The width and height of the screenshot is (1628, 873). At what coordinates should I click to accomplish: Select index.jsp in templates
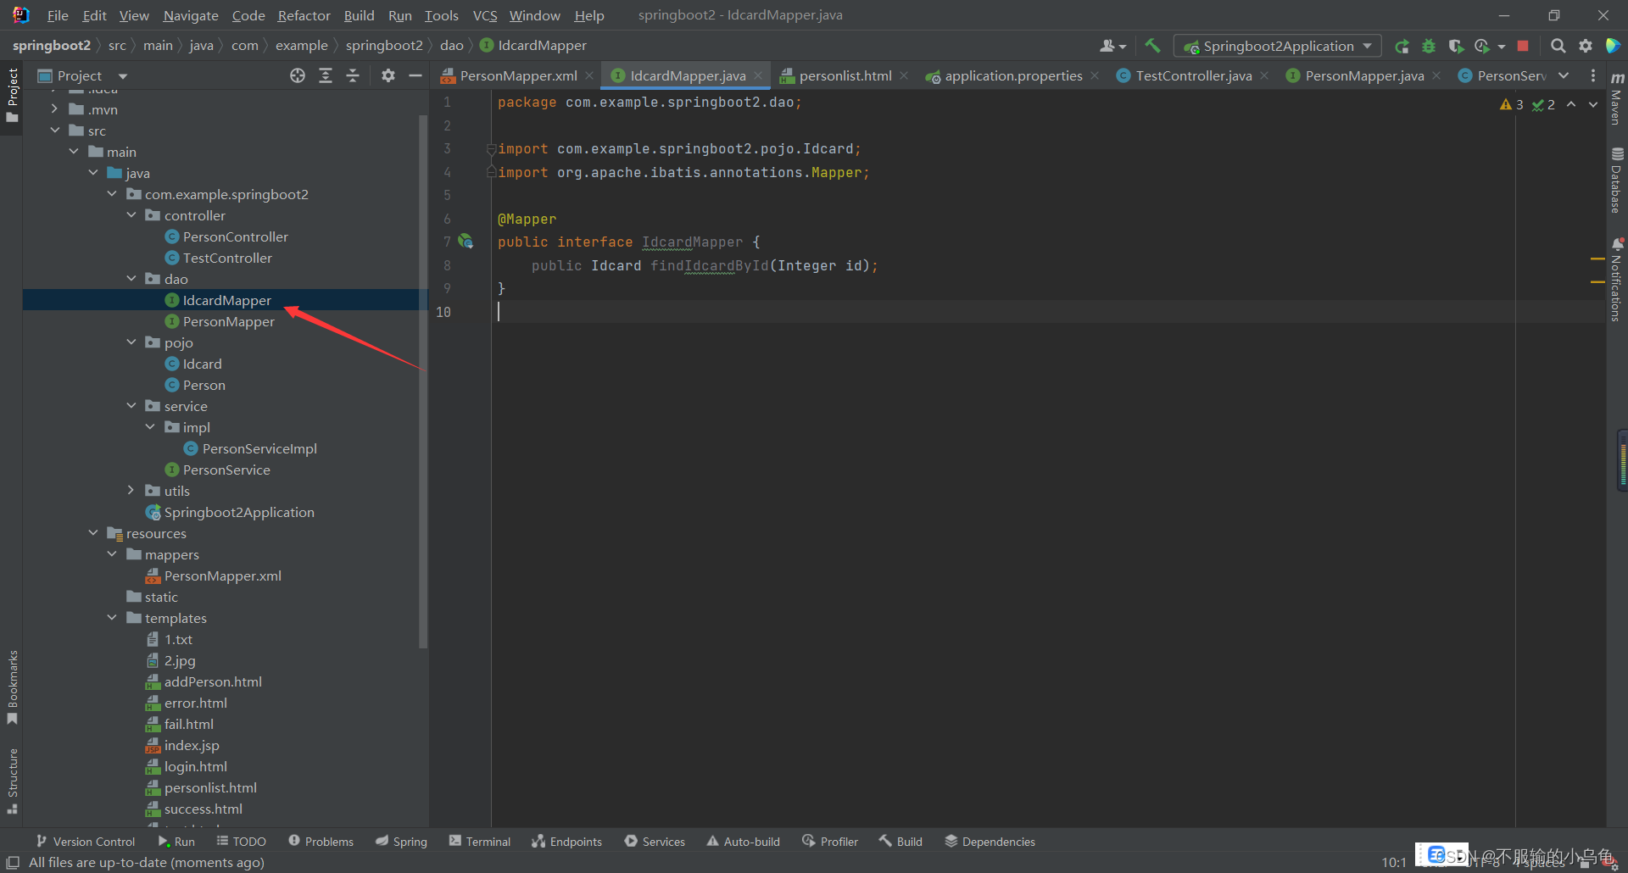pos(192,745)
